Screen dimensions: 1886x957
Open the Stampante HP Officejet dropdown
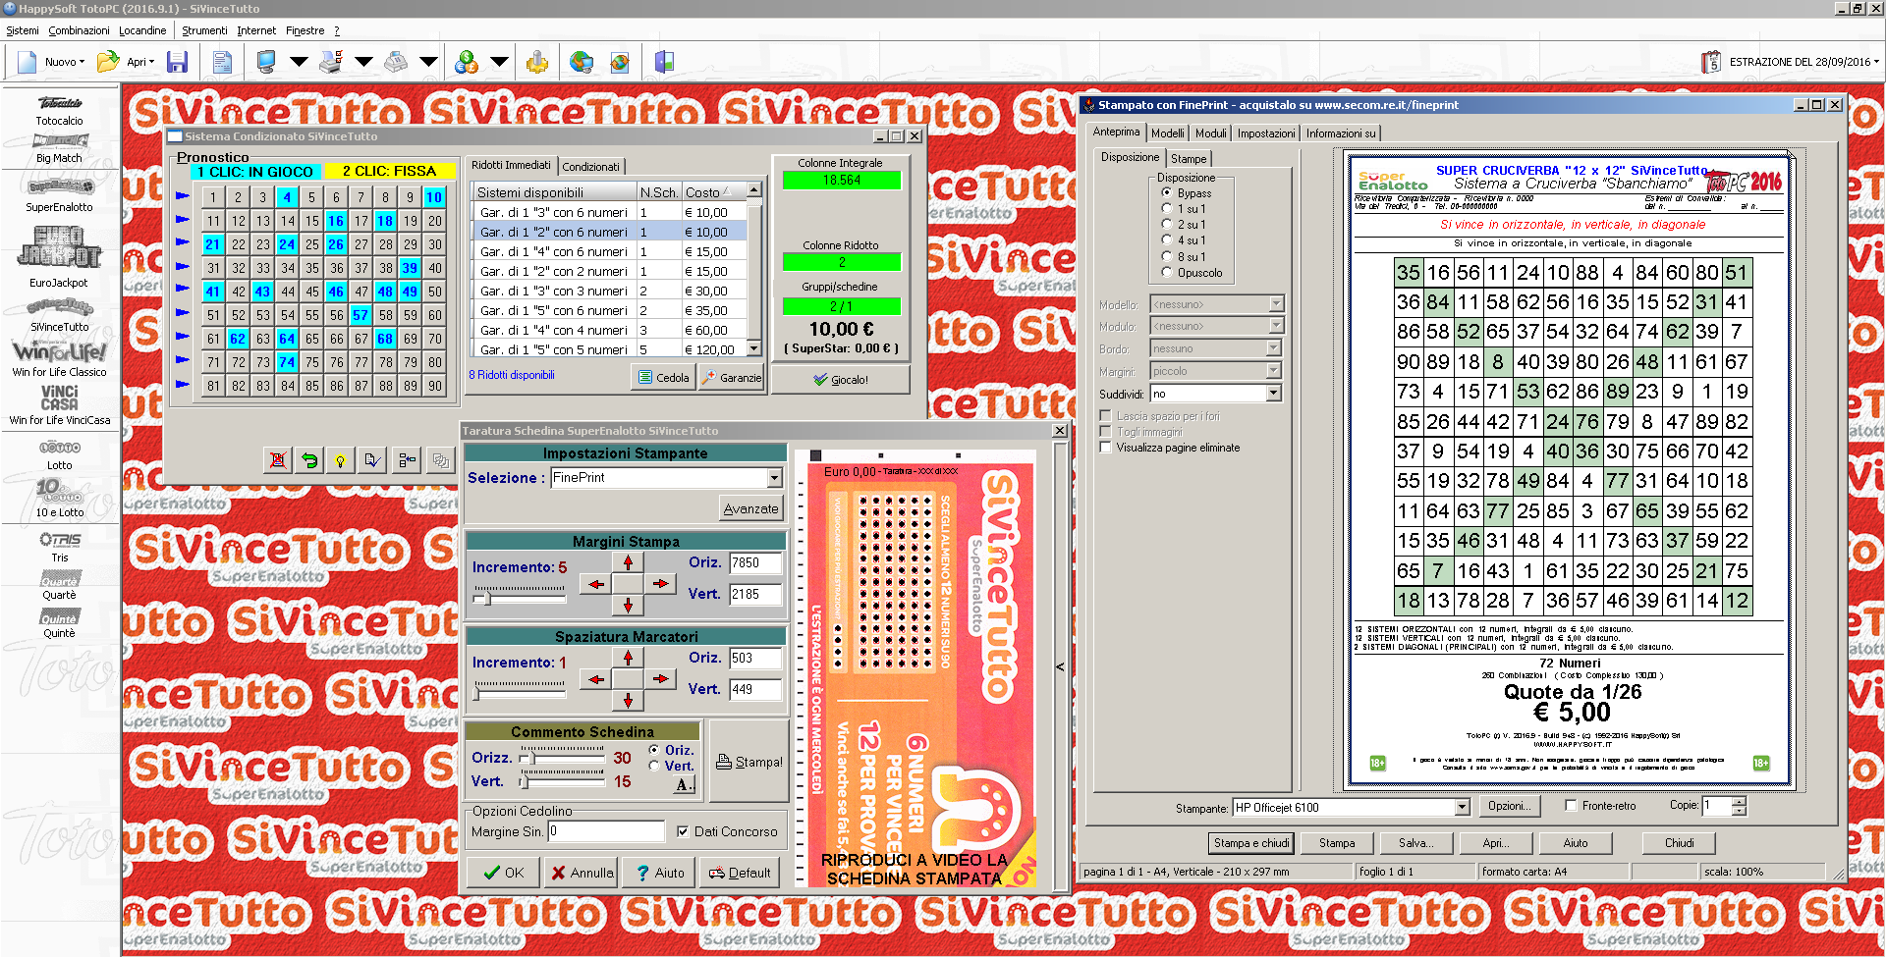click(x=1462, y=808)
